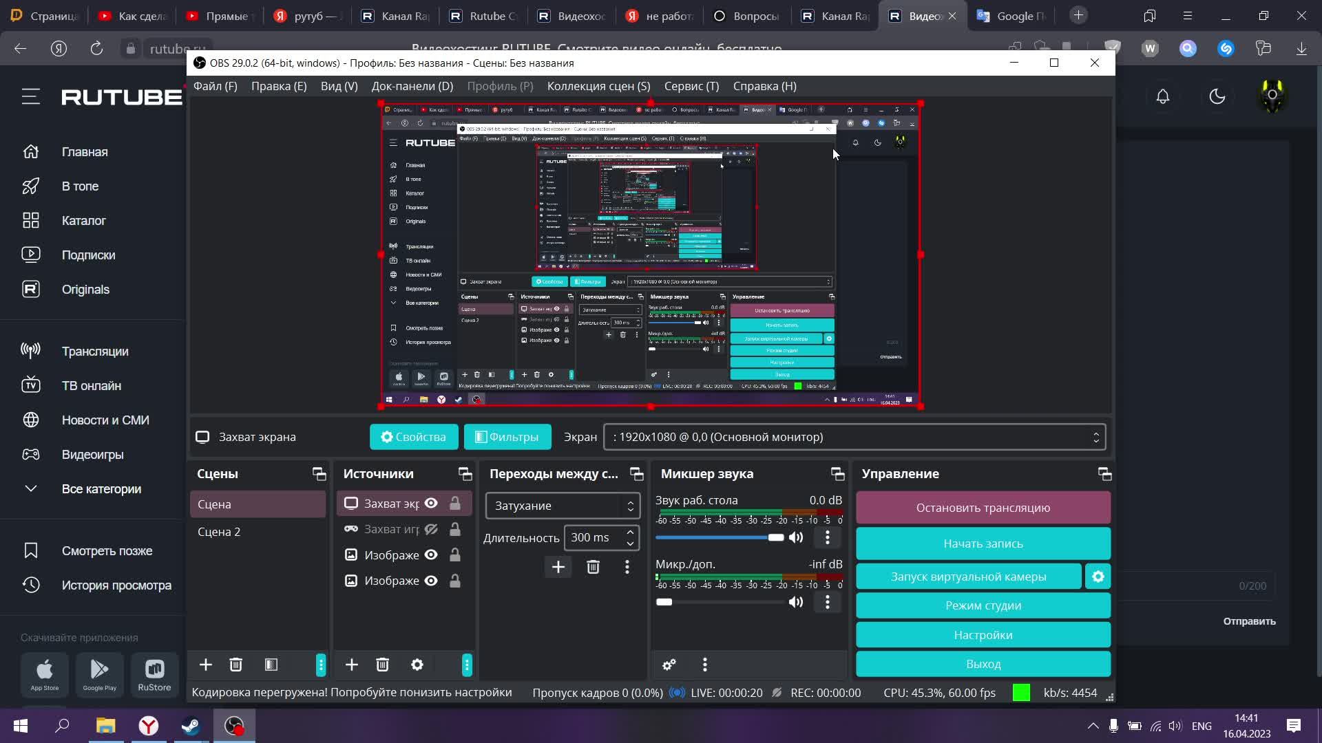1322x743 pixels.
Task: Undock the Scenes panel
Action: point(319,474)
